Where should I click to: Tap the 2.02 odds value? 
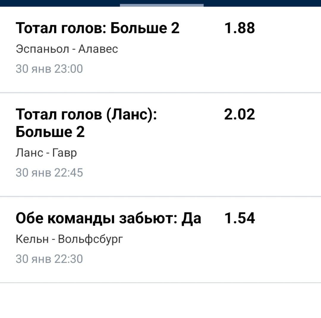pos(240,115)
